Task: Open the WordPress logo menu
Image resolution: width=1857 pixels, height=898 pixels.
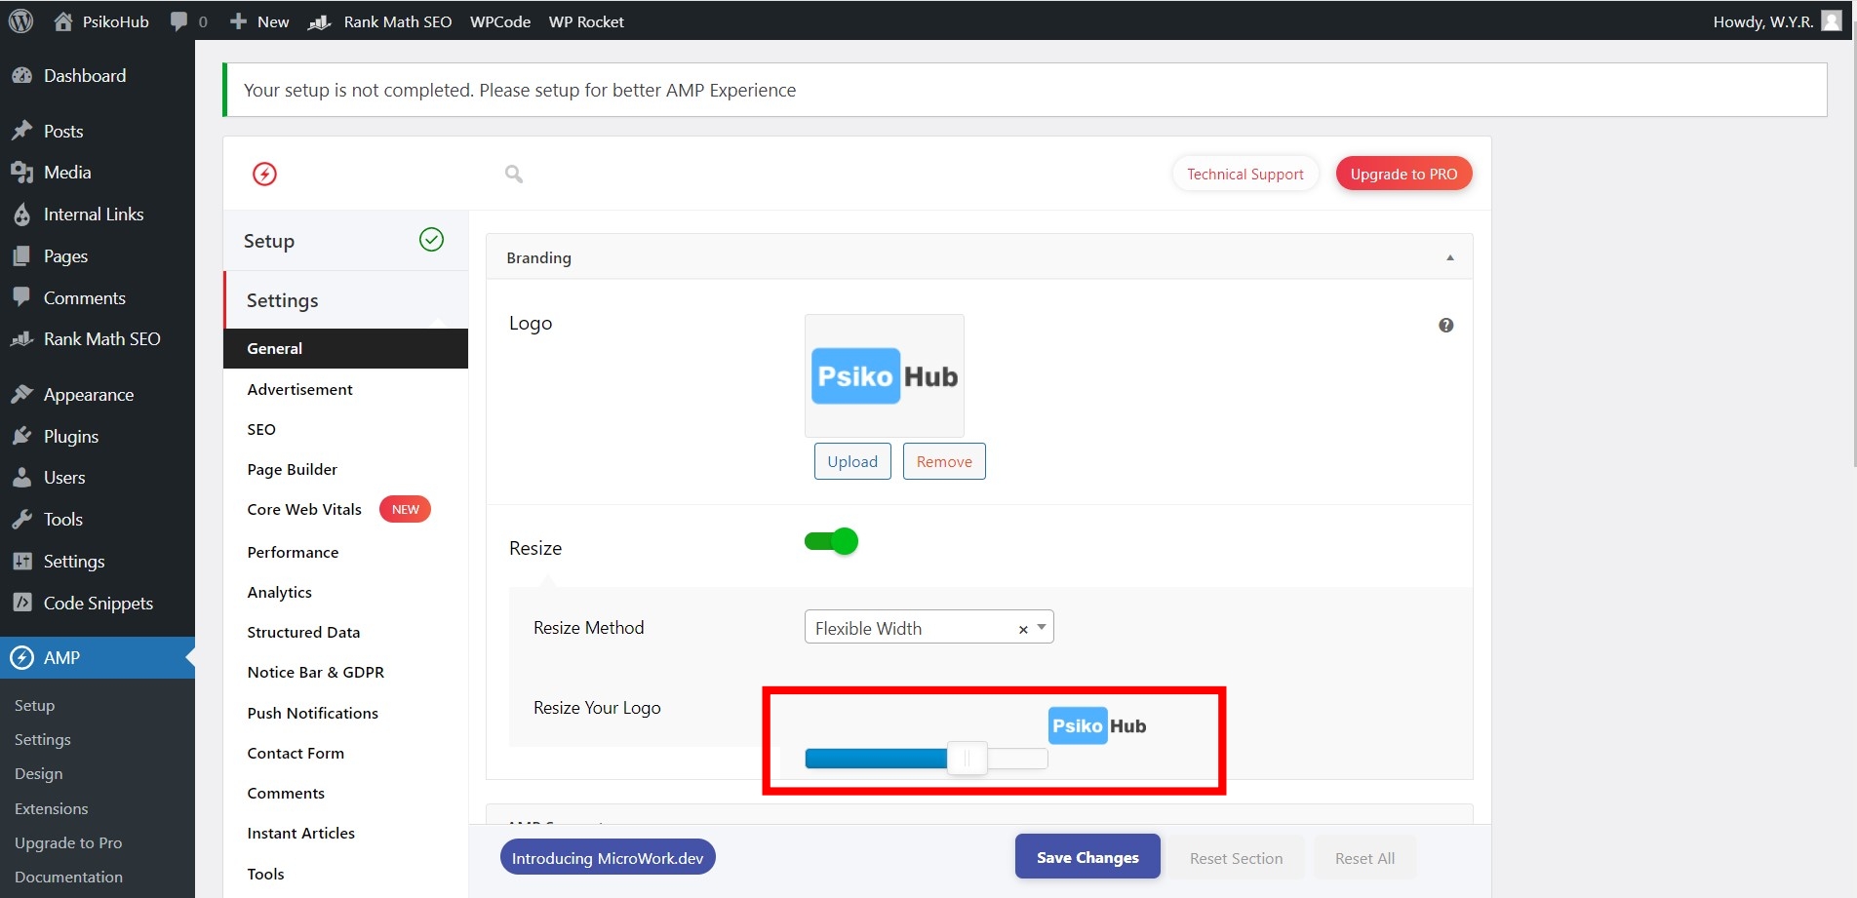Action: click(20, 20)
